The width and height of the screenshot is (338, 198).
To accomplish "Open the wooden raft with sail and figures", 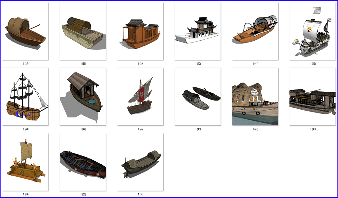I will pyautogui.click(x=25, y=162).
